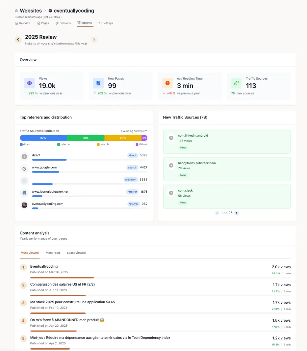Click the eye icon in Views card
Image resolution: width=307 pixels, height=351 pixels.
(29, 83)
